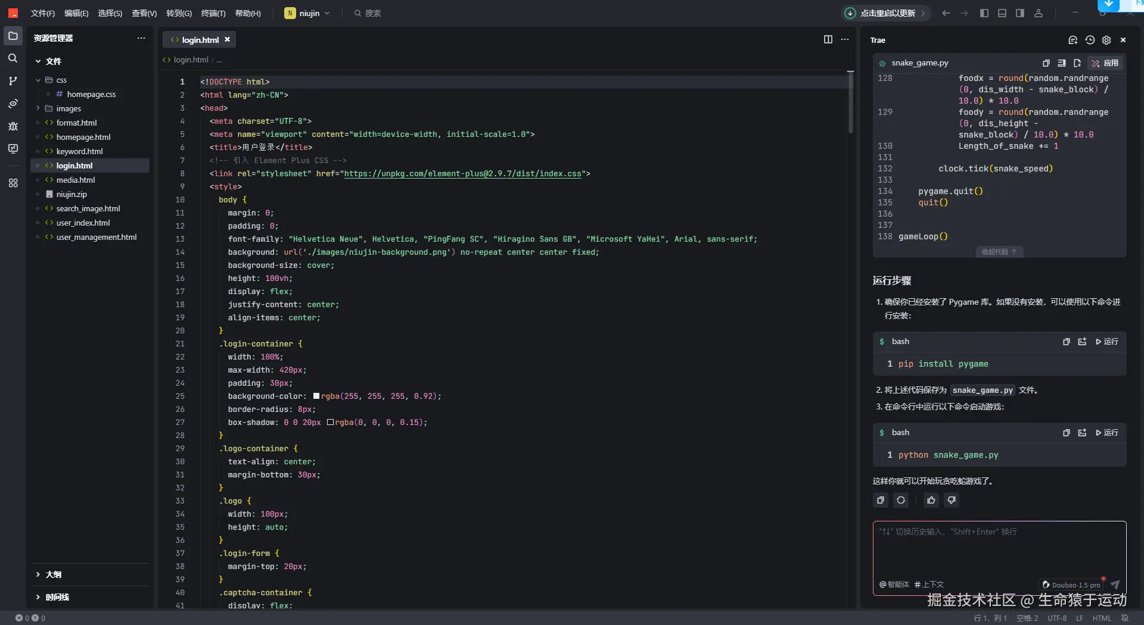Open the Extensions view in activity bar
The image size is (1144, 625).
point(13,183)
